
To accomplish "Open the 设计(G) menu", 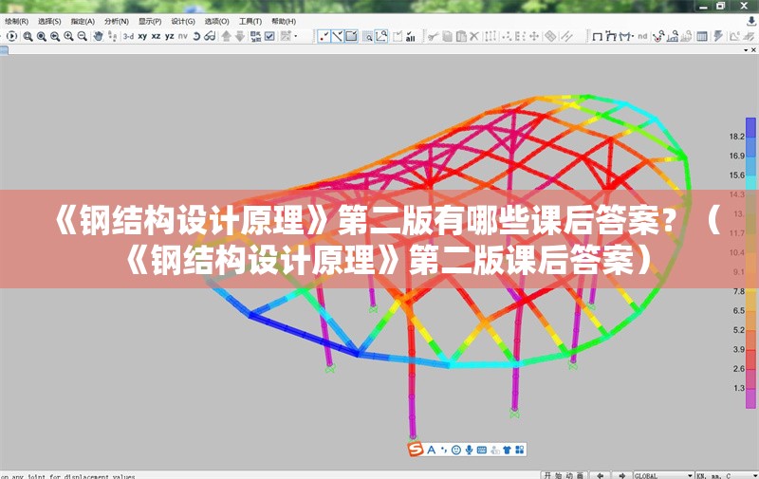I will click(183, 21).
